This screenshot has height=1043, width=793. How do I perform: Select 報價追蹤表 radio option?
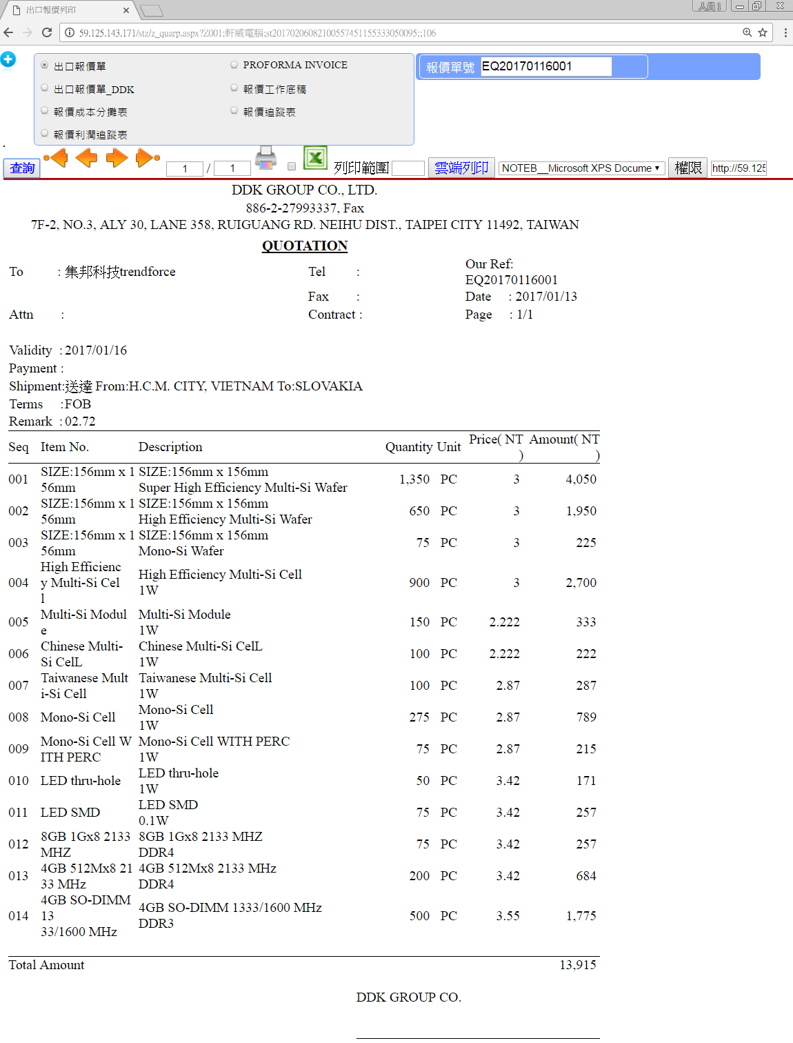[234, 110]
